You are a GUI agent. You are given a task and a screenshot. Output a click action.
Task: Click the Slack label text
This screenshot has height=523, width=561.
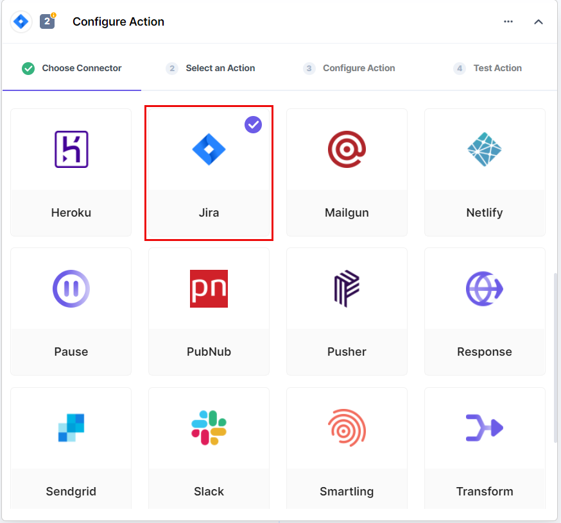click(209, 492)
